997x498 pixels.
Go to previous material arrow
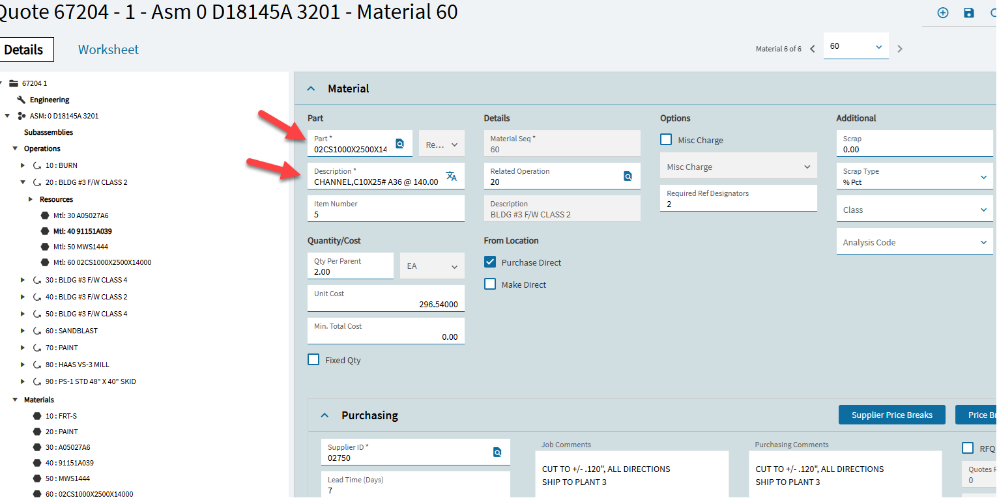(813, 49)
